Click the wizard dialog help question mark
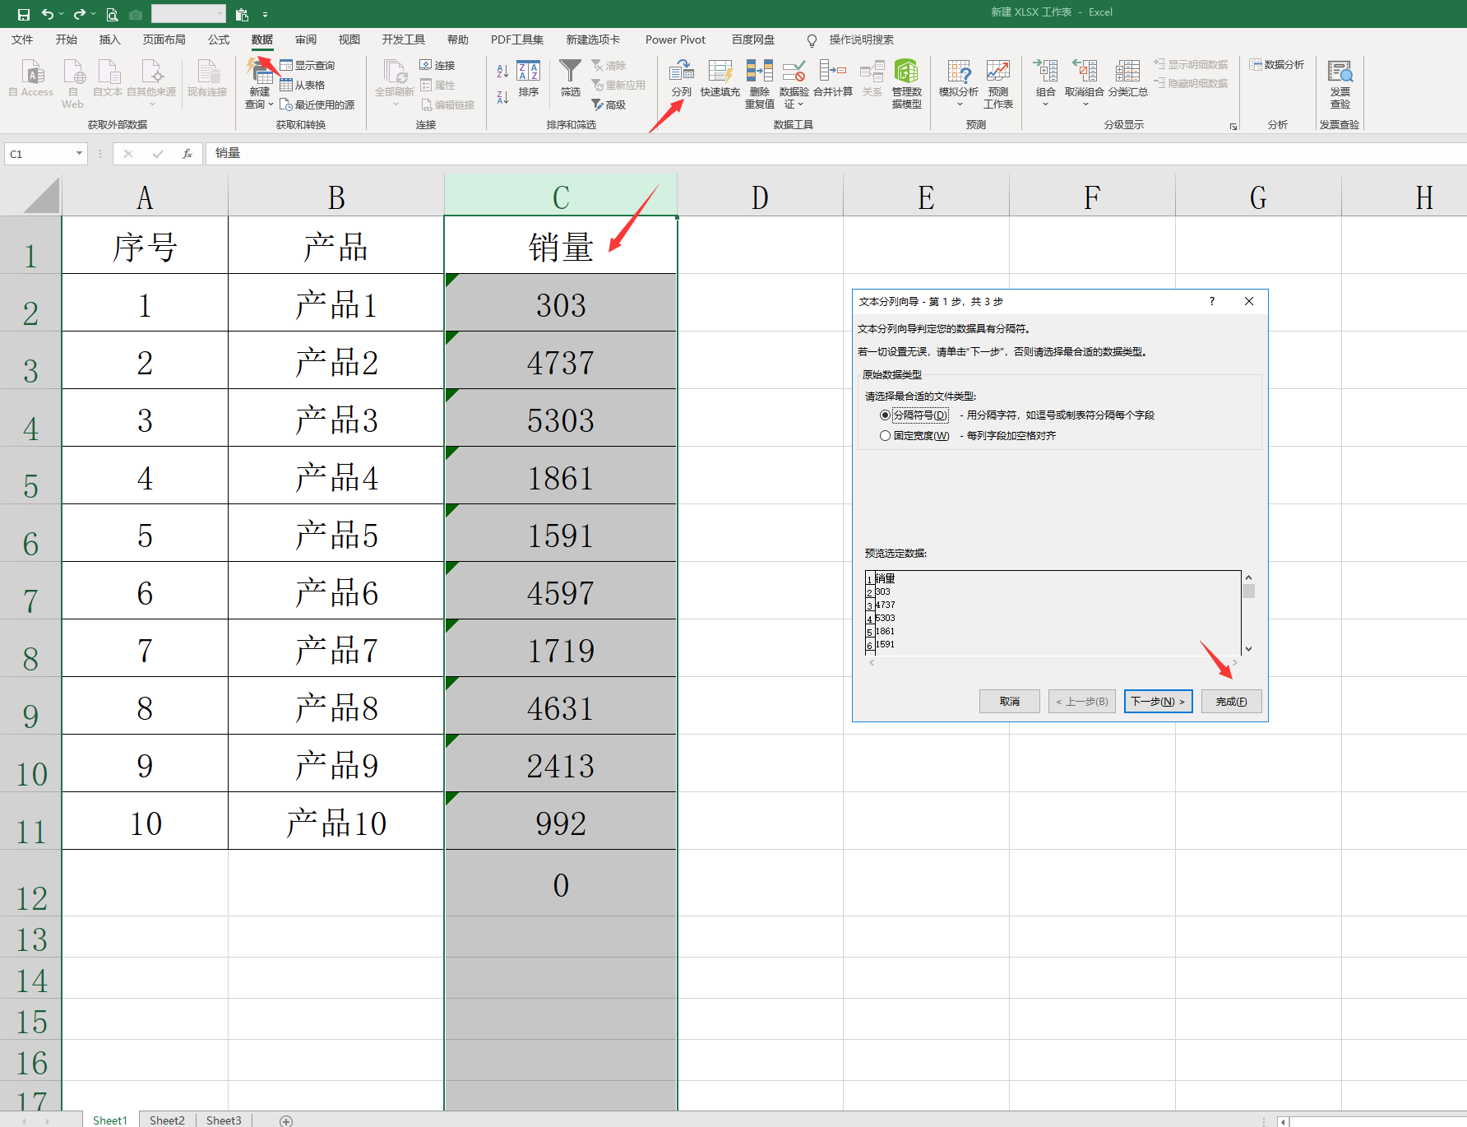The image size is (1467, 1127). (x=1211, y=301)
